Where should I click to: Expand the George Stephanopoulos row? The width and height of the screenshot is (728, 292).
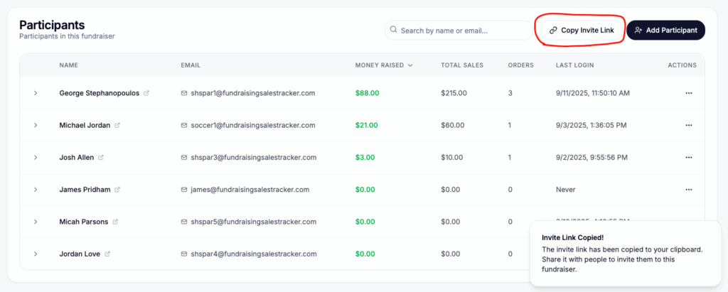36,93
